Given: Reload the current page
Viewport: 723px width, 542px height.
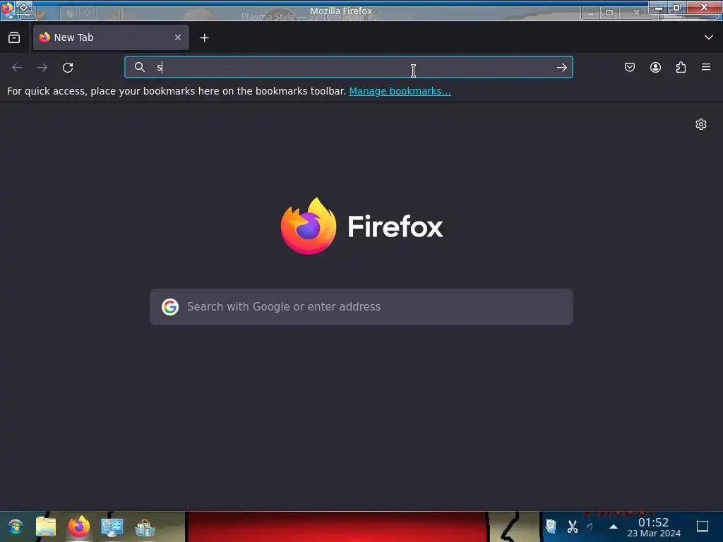Looking at the screenshot, I should (x=68, y=68).
